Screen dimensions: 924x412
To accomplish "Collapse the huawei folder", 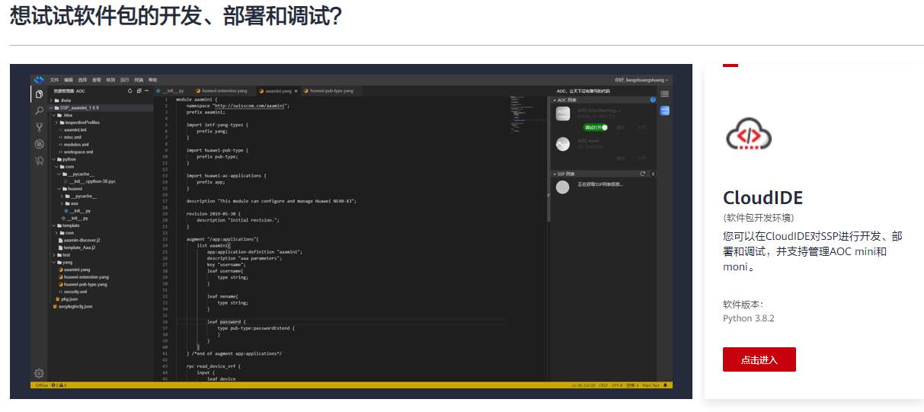I will [57, 189].
